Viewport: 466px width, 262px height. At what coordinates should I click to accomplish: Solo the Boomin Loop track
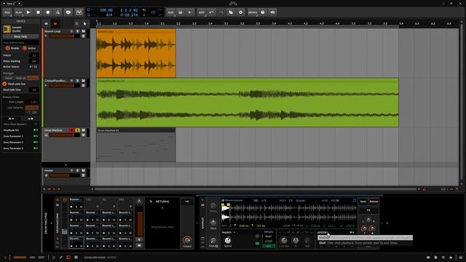78,31
